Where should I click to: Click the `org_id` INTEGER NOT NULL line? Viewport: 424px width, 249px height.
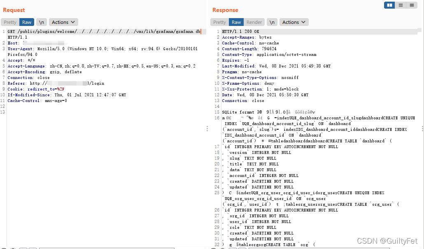(255, 216)
